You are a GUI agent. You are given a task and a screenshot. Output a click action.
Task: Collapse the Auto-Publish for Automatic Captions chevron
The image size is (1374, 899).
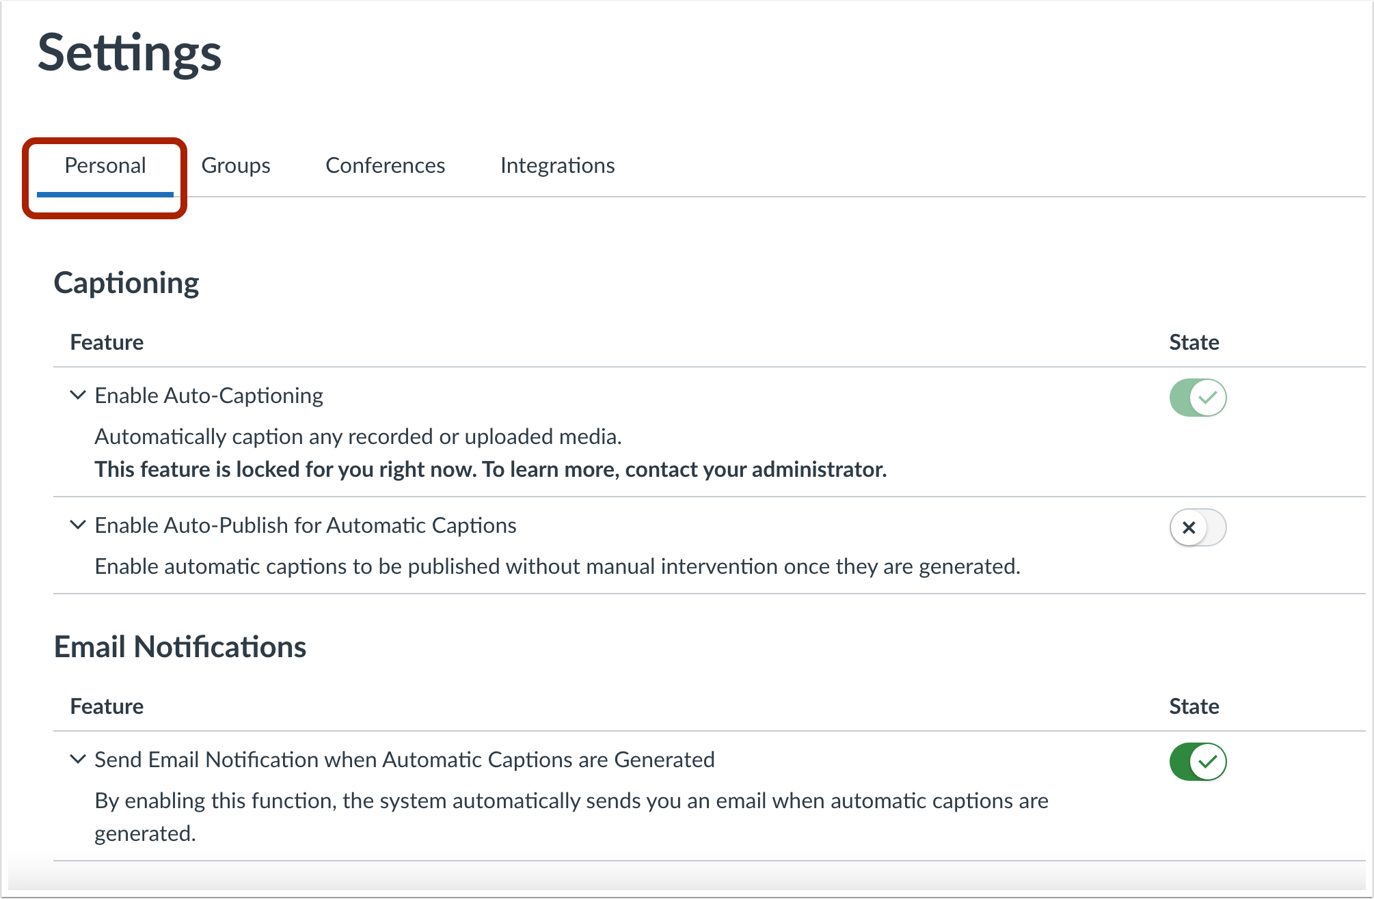click(78, 525)
